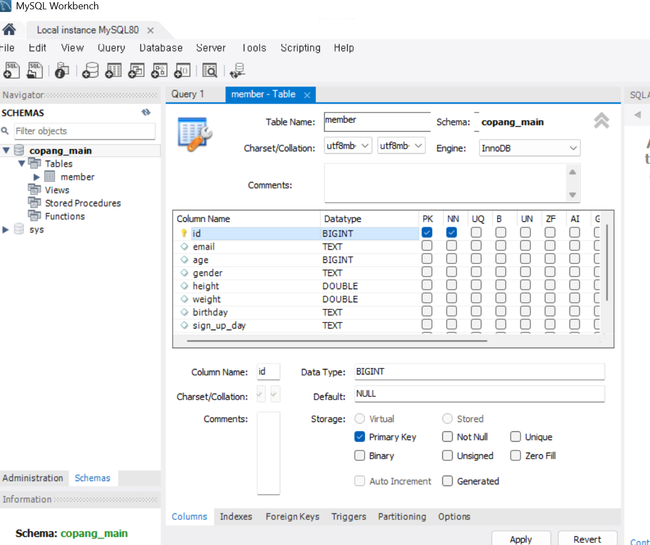Switch to the Indexes tab
This screenshot has height=545, width=650.
coord(236,517)
